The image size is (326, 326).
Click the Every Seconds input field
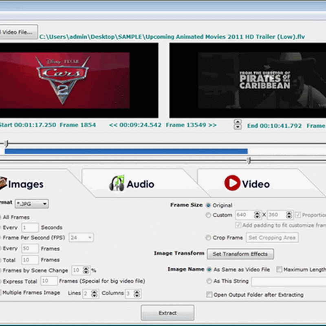pos(30,227)
